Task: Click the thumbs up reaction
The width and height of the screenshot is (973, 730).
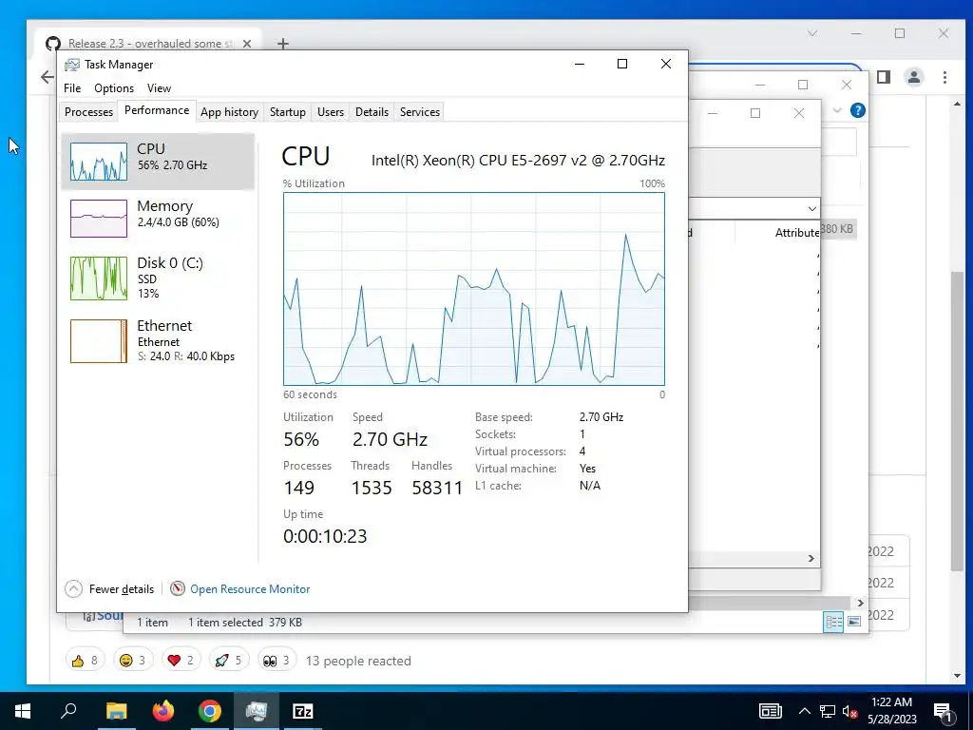Action: pos(85,661)
